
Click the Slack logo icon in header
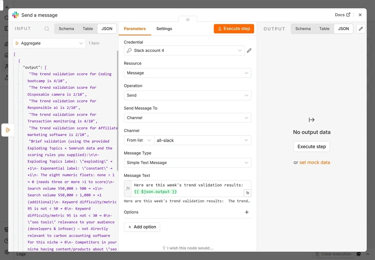[x=15, y=15]
